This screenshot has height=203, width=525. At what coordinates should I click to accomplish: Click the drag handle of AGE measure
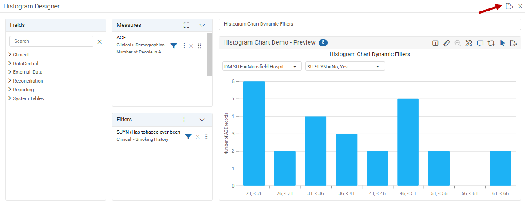pyautogui.click(x=199, y=46)
